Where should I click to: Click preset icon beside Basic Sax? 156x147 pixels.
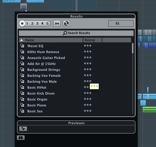[22, 111]
